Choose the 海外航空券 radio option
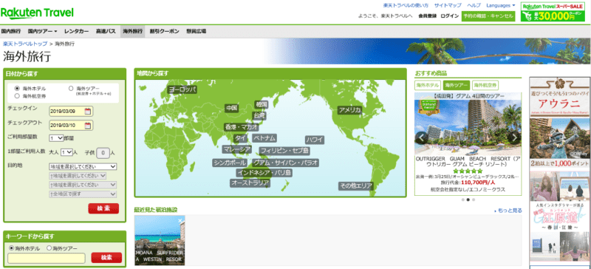The image size is (591, 269). tap(16, 96)
